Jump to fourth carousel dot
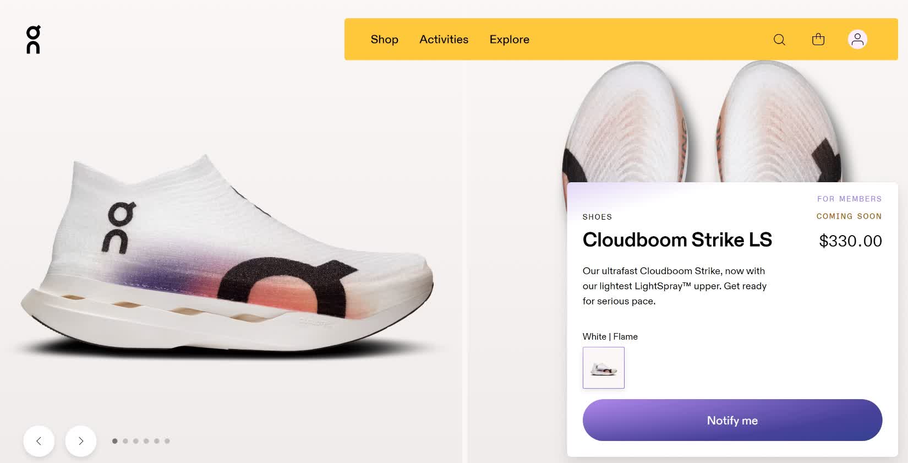This screenshot has height=463, width=908. point(146,441)
